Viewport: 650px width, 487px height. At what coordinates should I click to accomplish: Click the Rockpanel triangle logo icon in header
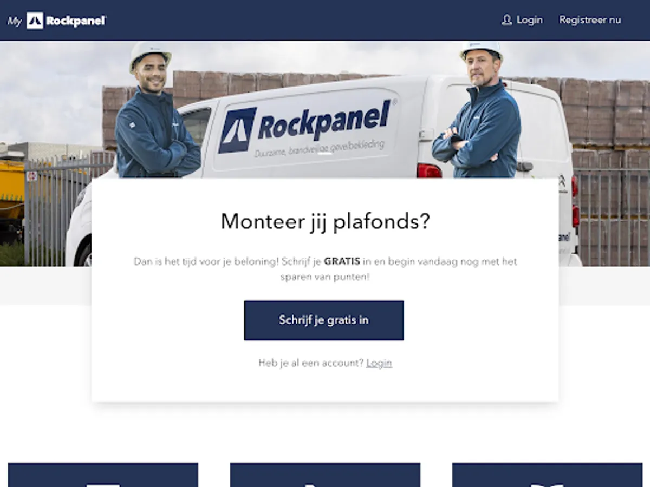35,21
